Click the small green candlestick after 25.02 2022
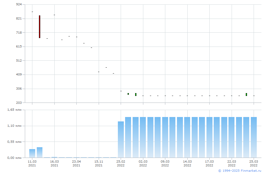 click(128, 94)
